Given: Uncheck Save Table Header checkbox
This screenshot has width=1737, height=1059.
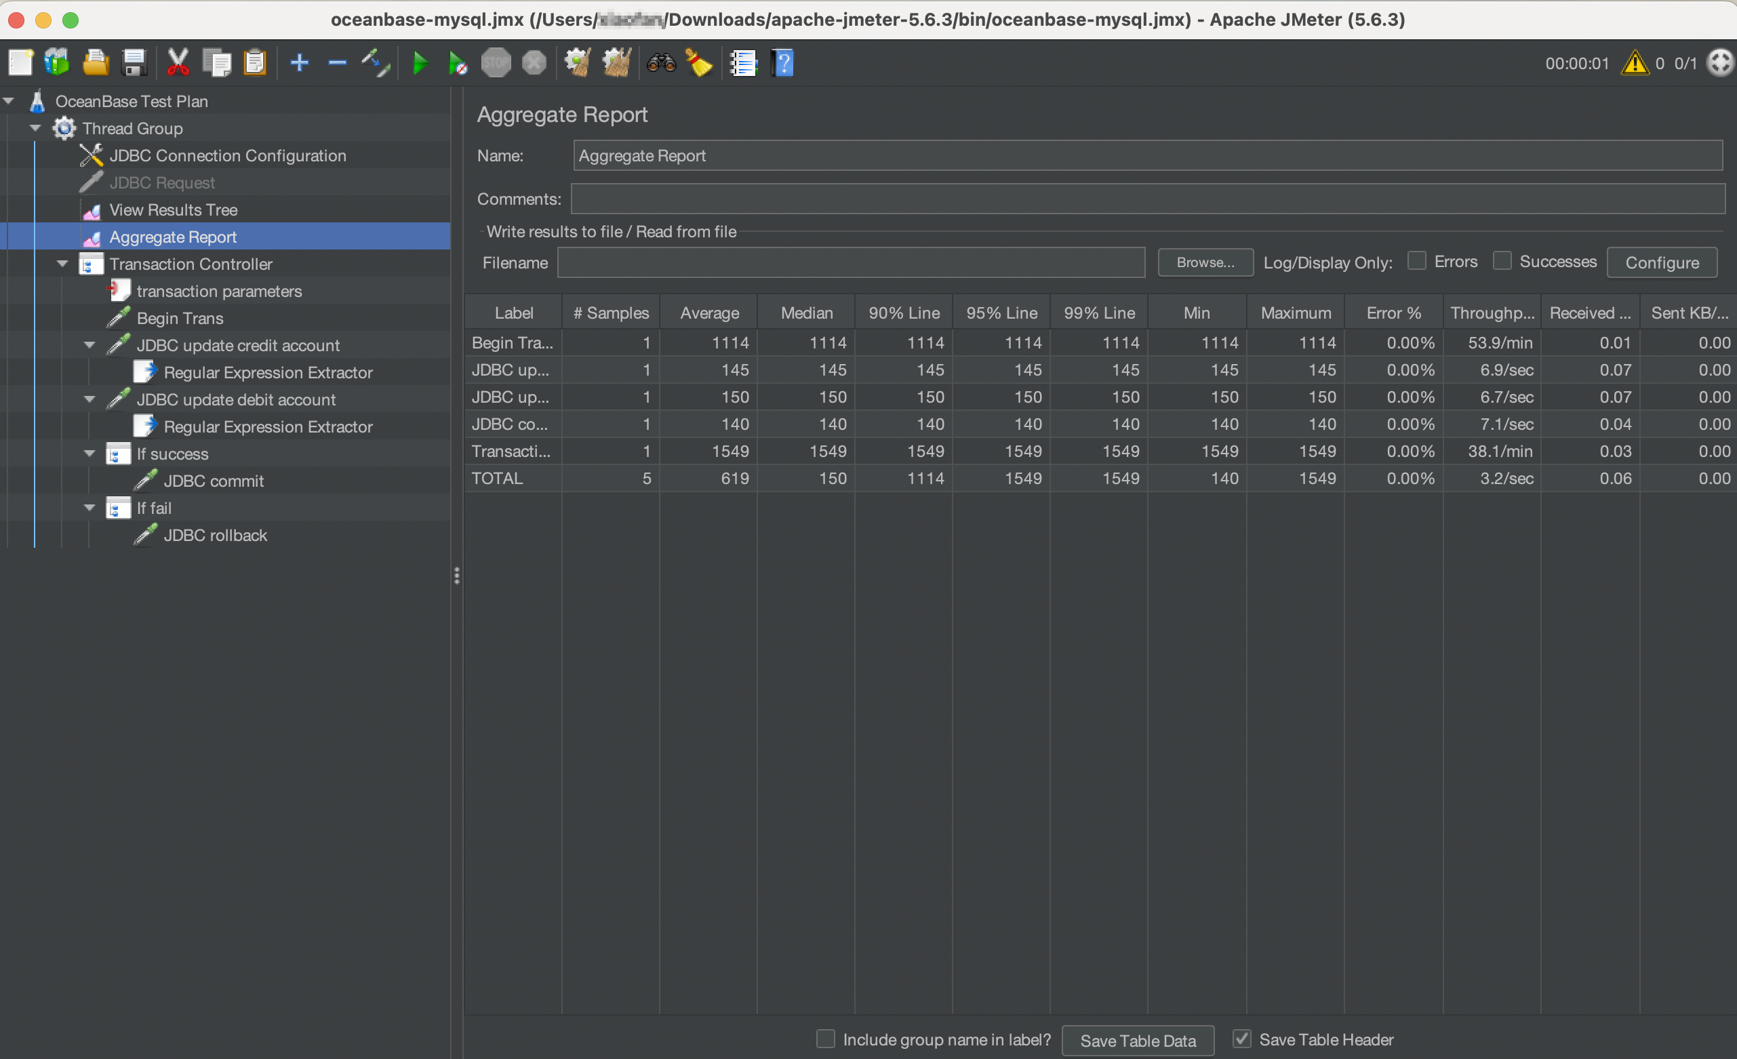Looking at the screenshot, I should [1241, 1039].
